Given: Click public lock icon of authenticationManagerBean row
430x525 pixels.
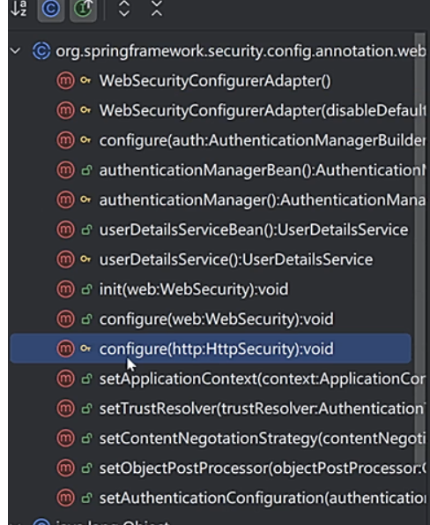Looking at the screenshot, I should click(86, 170).
